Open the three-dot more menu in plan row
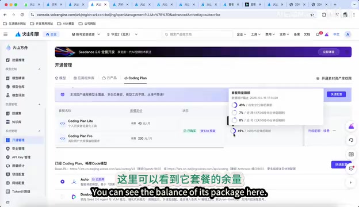Screen dimensions: 359x207 (334, 131)
